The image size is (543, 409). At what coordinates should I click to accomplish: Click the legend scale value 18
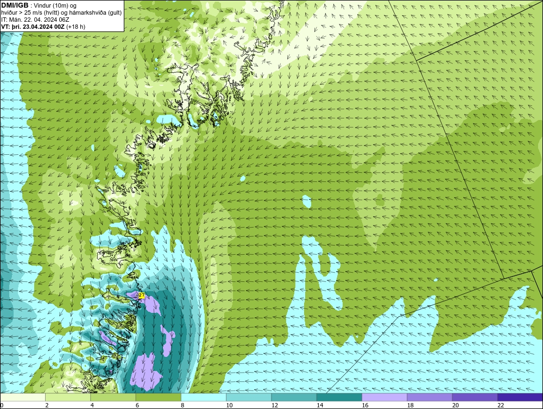(410, 405)
